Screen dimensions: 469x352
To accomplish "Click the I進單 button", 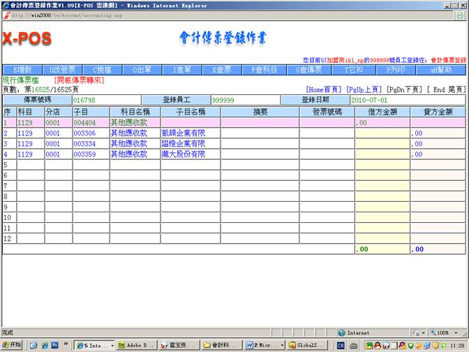I will tap(184, 70).
